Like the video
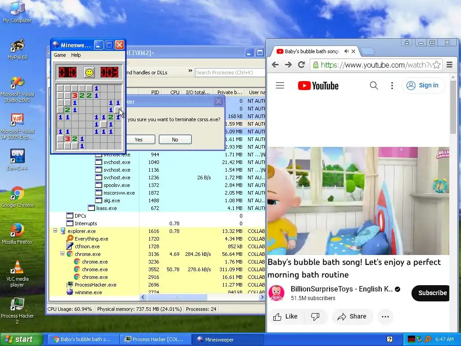Viewport: 461px width, 346px height. [x=285, y=317]
